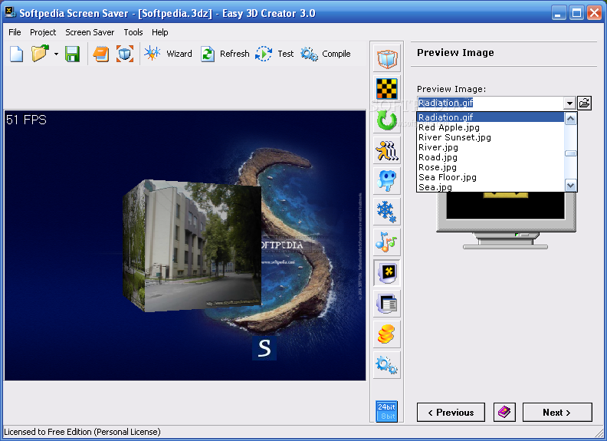Open the Help menu
This screenshot has width=607, height=441.
pyautogui.click(x=160, y=32)
